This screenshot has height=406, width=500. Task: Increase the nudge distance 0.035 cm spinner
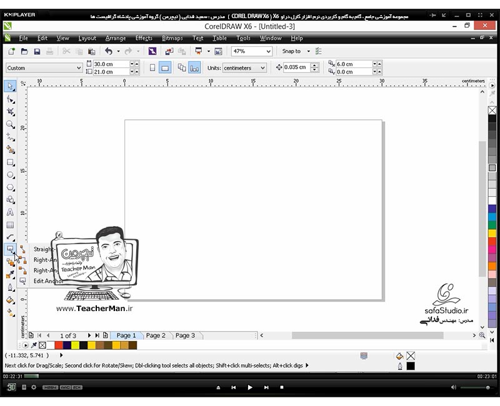315,65
